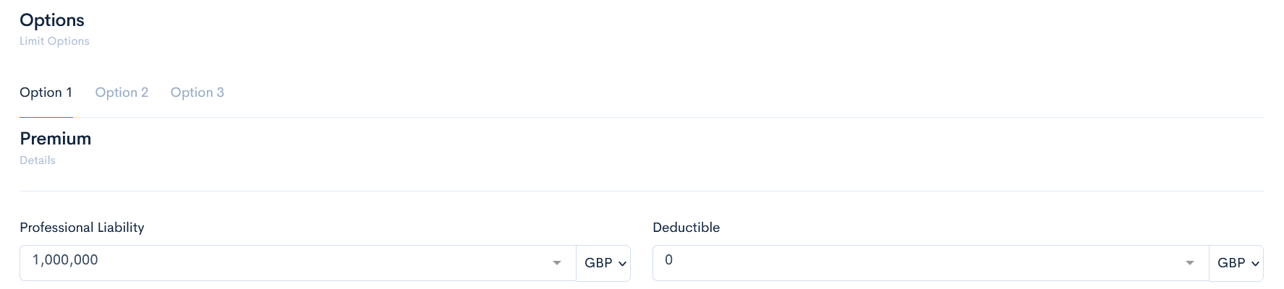Image resolution: width=1284 pixels, height=289 pixels.
Task: Click the Options section heading
Action: pos(52,20)
